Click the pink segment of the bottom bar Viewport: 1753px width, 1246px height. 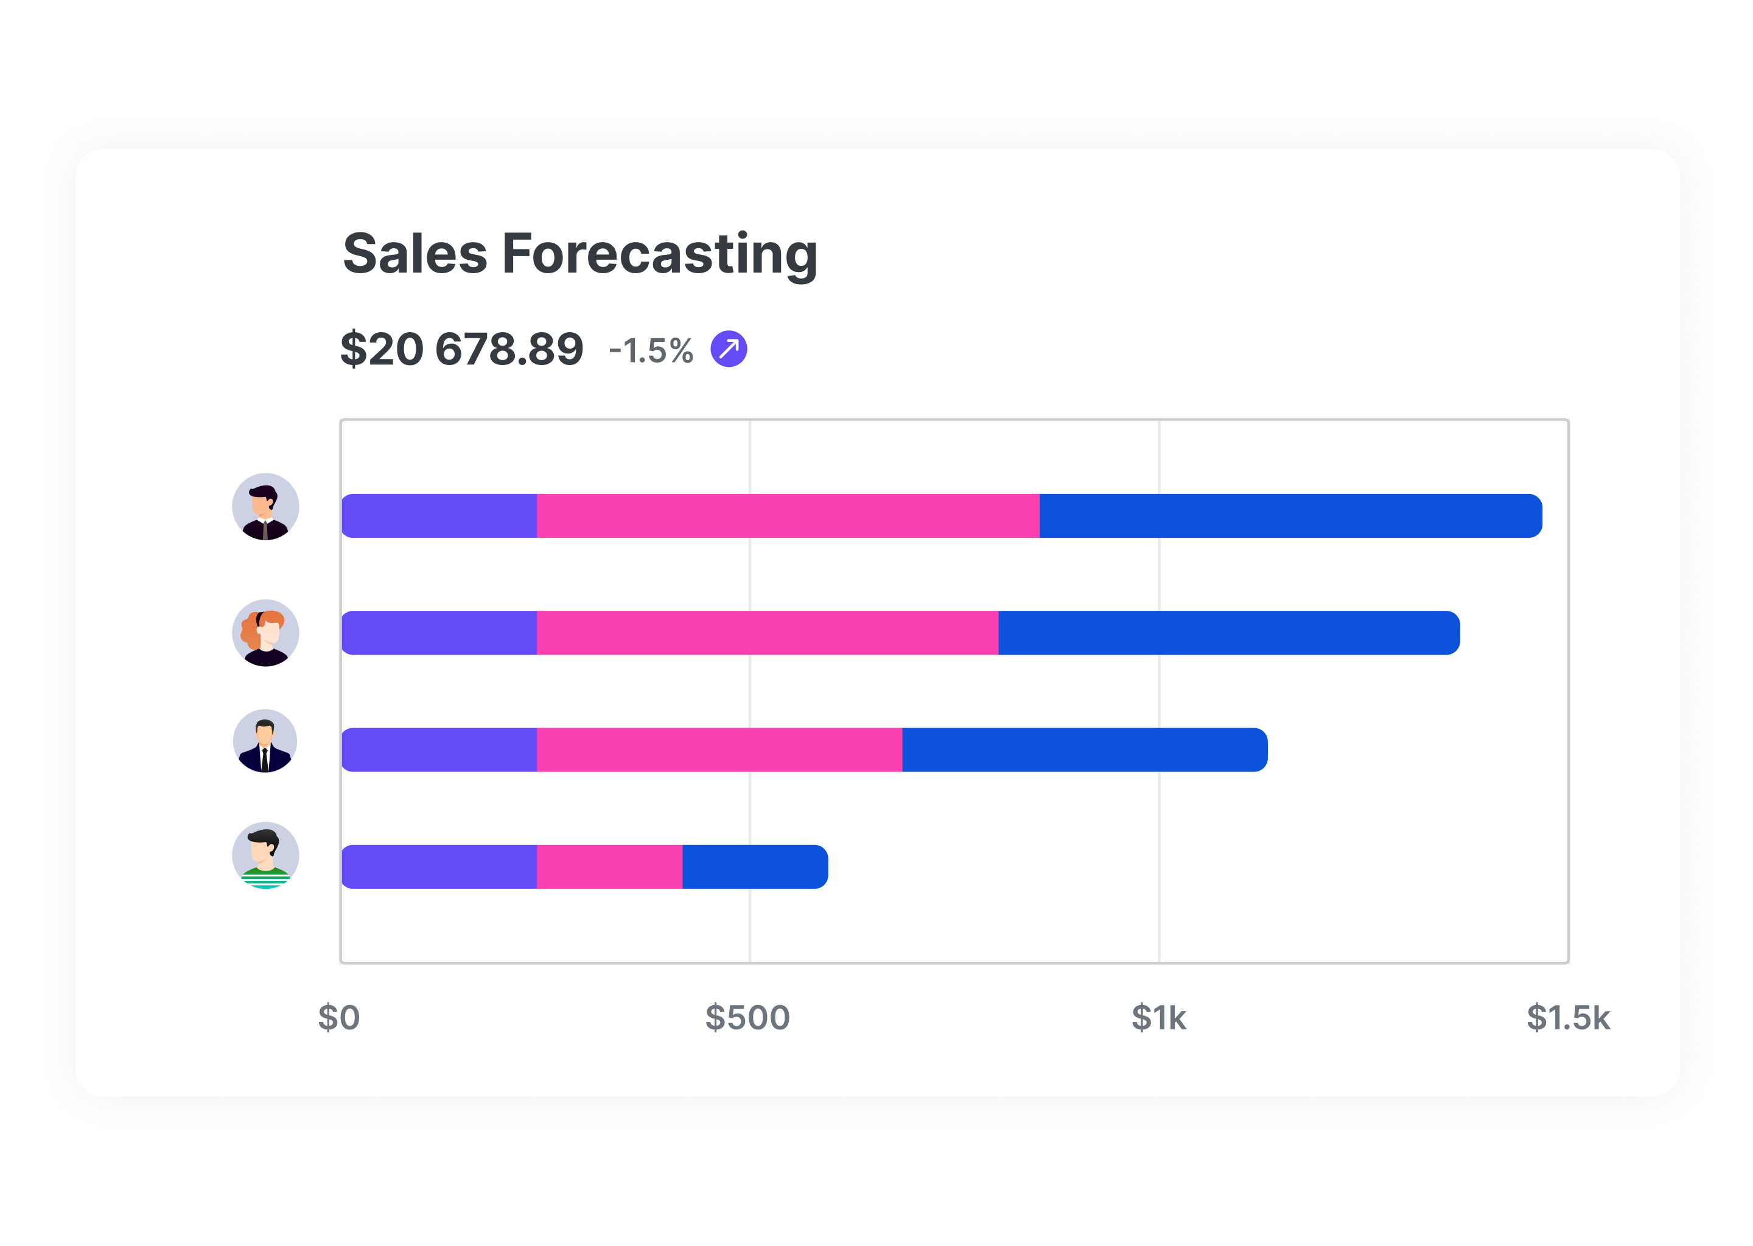[609, 867]
